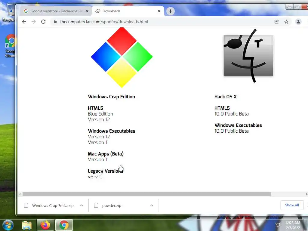The image size is (308, 231).
Task: Click the Windows Crap Edition diamond logo
Action: 122,57
